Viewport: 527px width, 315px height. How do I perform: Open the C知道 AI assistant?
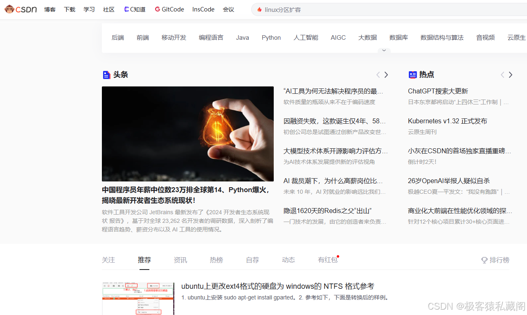pos(135,9)
